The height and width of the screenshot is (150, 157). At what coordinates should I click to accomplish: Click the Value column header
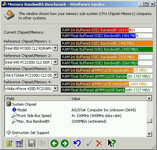[108, 98]
